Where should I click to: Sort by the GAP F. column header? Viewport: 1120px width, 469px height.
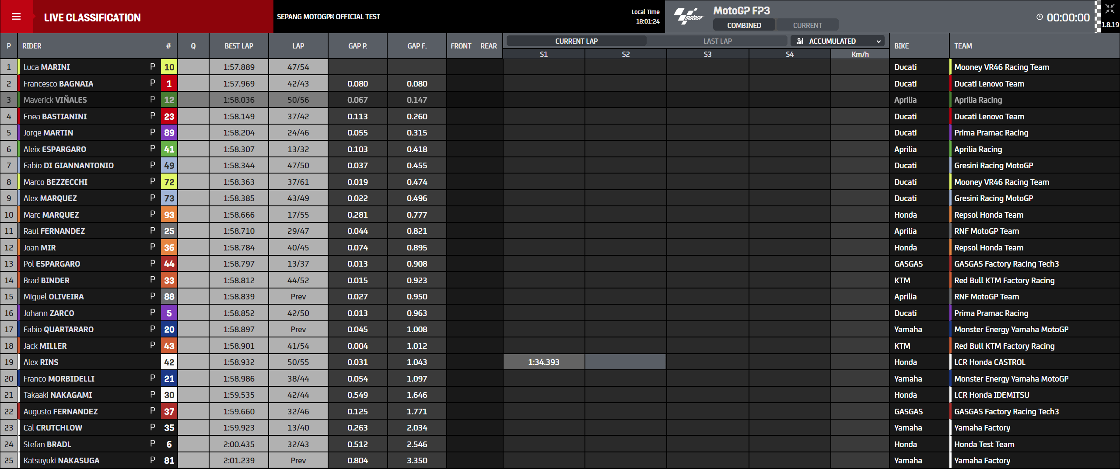416,46
